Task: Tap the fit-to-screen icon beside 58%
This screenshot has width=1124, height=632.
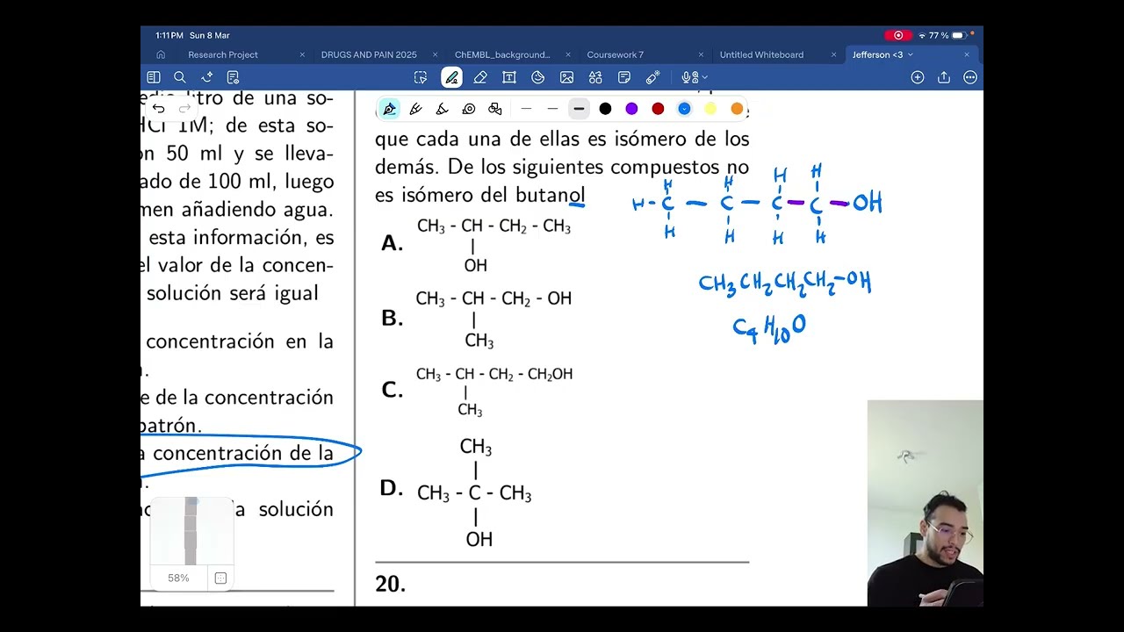Action: click(x=220, y=578)
